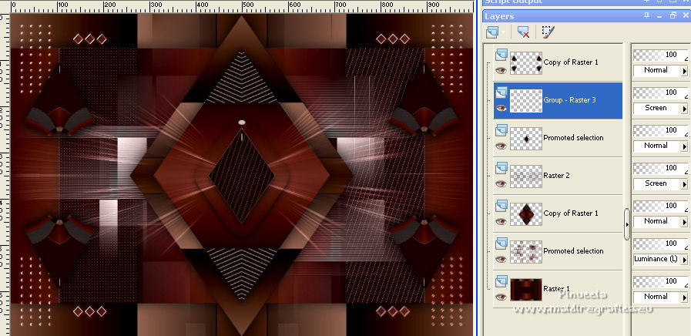Click the Luminance (L) blend mode text

656,259
